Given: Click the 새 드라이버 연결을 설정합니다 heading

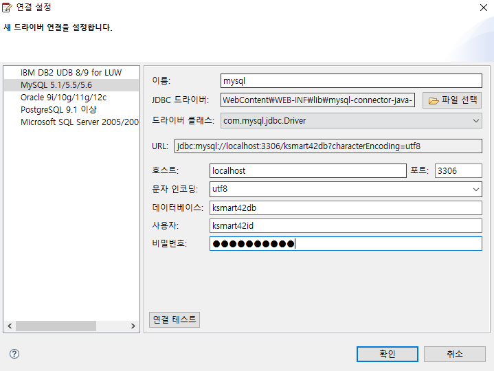Looking at the screenshot, I should pyautogui.click(x=58, y=27).
